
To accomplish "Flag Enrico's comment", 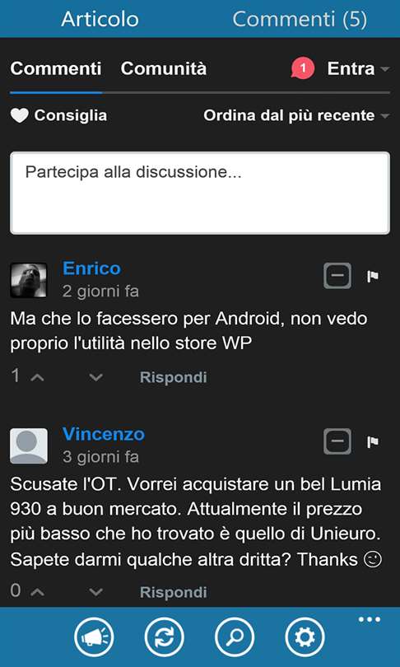I will point(373,277).
